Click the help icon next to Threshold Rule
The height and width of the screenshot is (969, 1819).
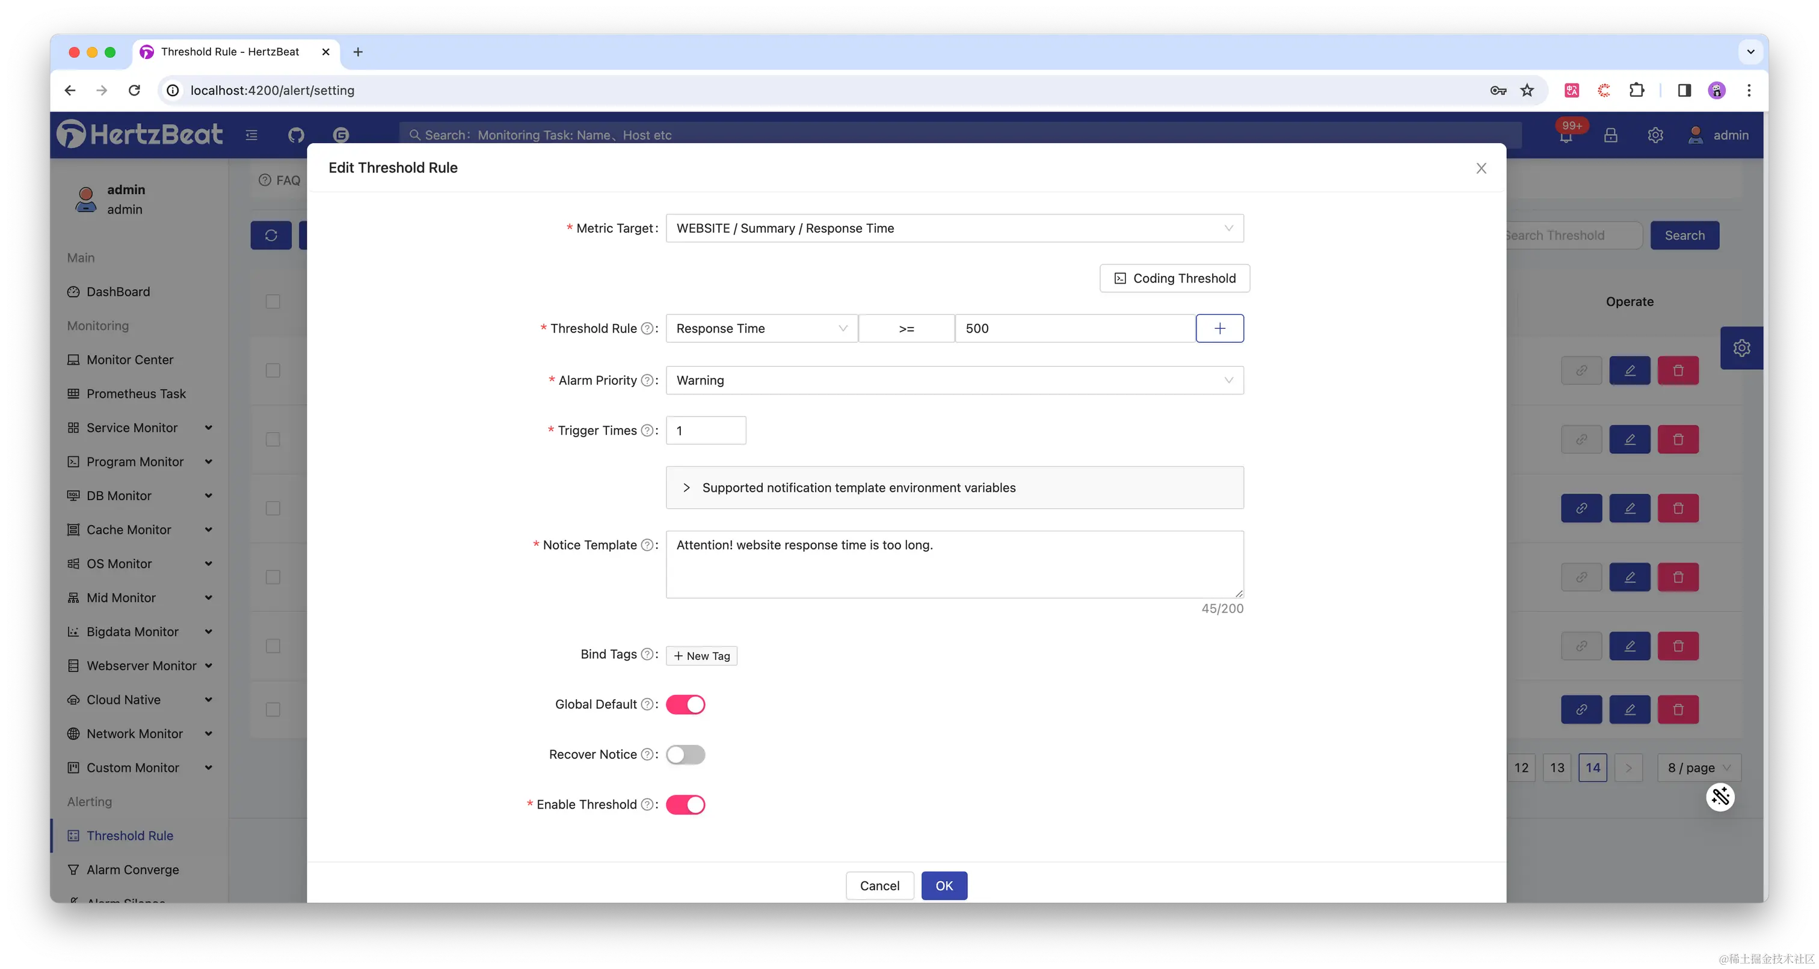click(x=646, y=328)
